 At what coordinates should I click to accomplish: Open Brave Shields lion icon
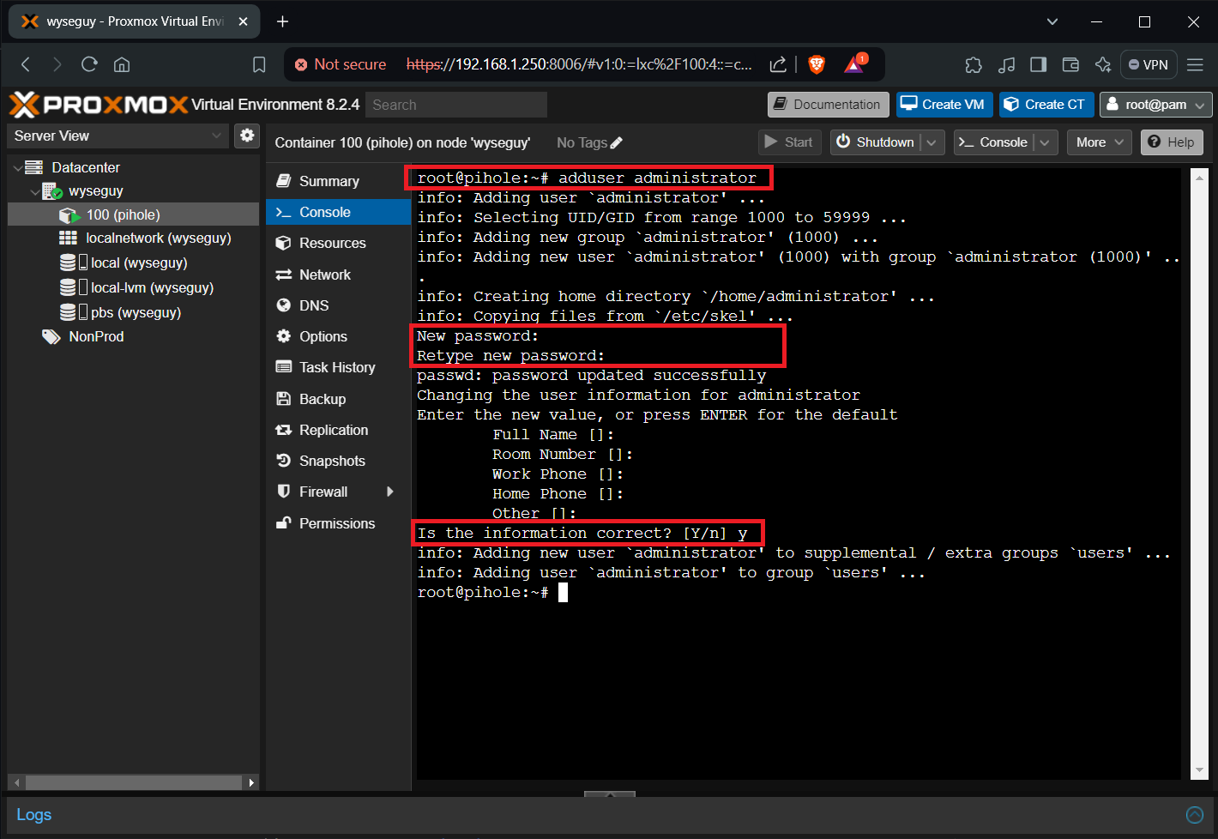(x=817, y=64)
